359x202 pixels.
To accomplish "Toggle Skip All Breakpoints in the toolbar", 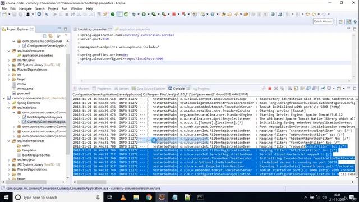I will coord(46,14).
